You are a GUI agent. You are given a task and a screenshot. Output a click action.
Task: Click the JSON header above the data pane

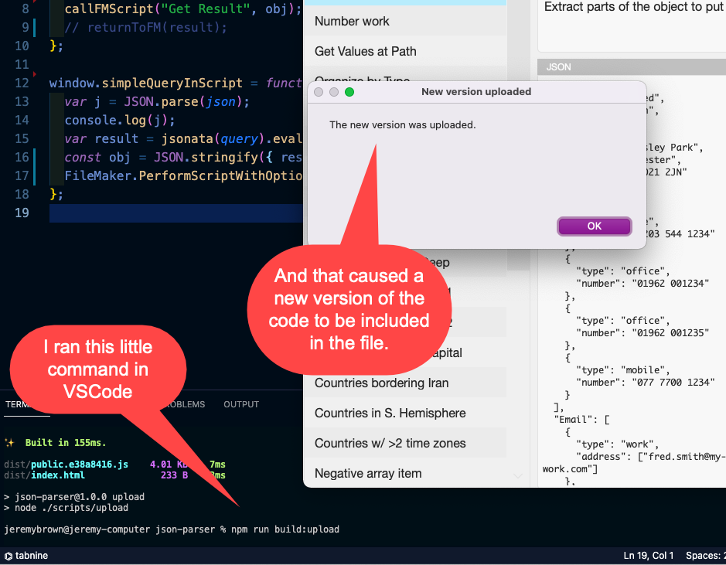click(x=632, y=67)
